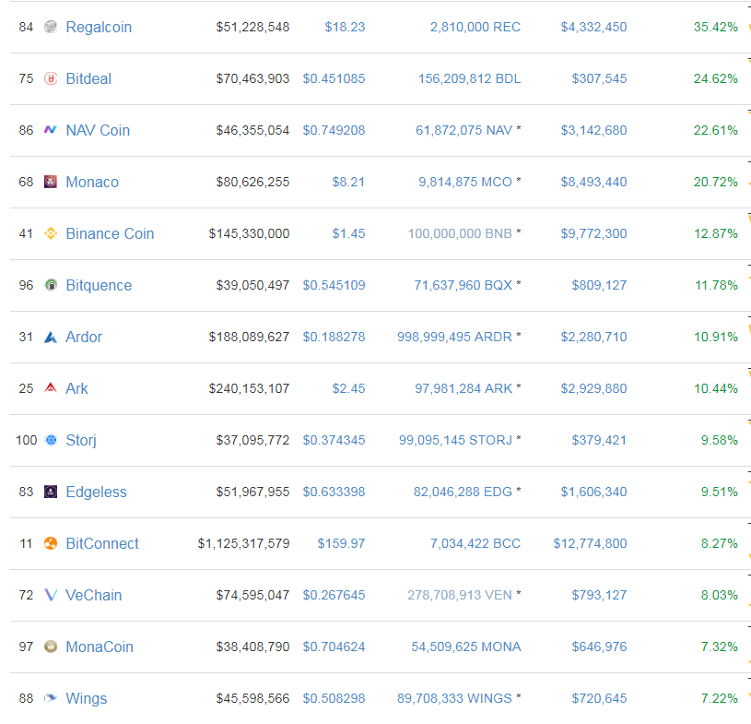
Task: Open the Binance Coin page
Action: [110, 233]
